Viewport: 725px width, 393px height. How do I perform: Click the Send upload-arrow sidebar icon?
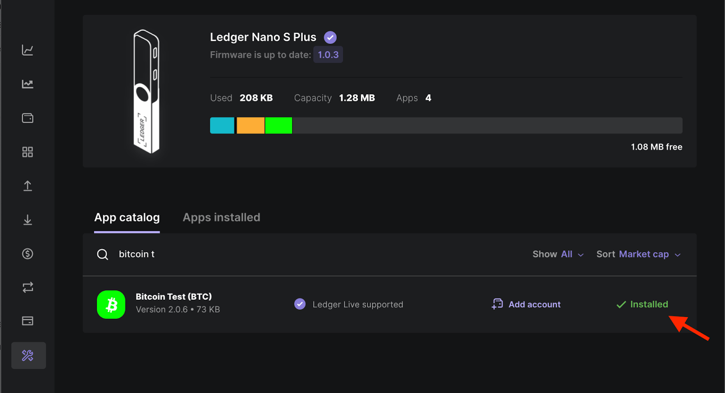(x=28, y=186)
